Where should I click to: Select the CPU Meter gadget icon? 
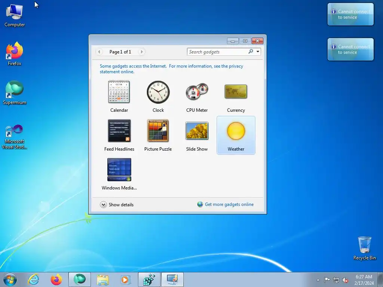point(197,92)
